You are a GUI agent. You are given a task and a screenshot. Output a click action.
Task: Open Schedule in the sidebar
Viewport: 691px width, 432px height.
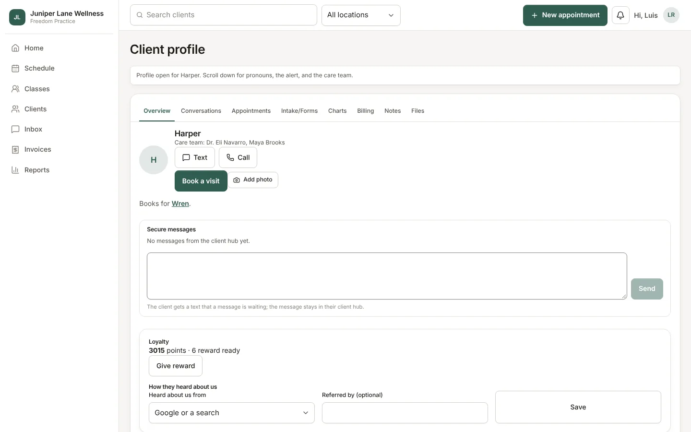coord(59,69)
